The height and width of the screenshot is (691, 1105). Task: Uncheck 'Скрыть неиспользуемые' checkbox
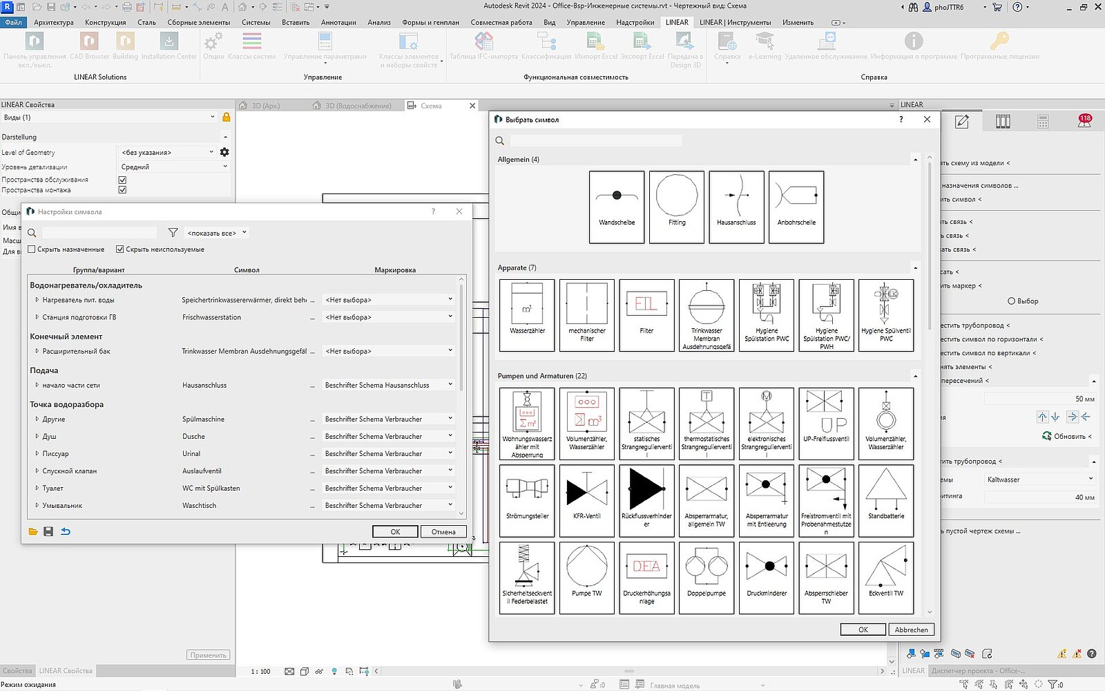click(120, 249)
